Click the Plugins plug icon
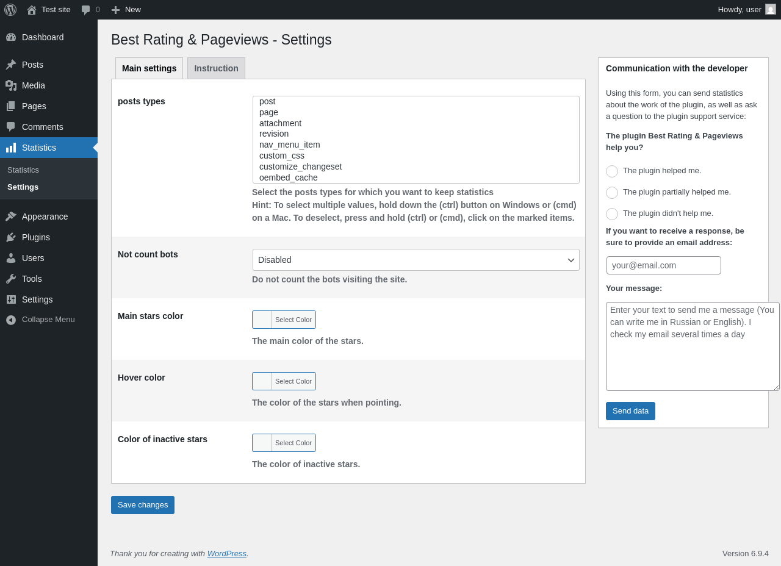781x566 pixels. click(11, 237)
